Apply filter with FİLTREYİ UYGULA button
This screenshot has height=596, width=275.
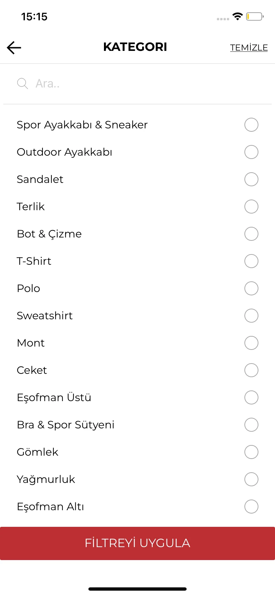137,543
